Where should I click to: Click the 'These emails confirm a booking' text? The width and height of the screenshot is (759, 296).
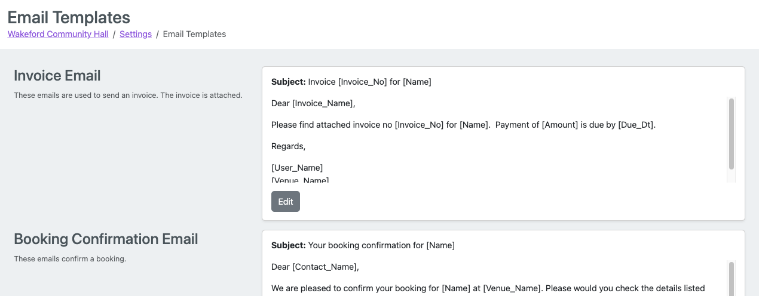[70, 259]
